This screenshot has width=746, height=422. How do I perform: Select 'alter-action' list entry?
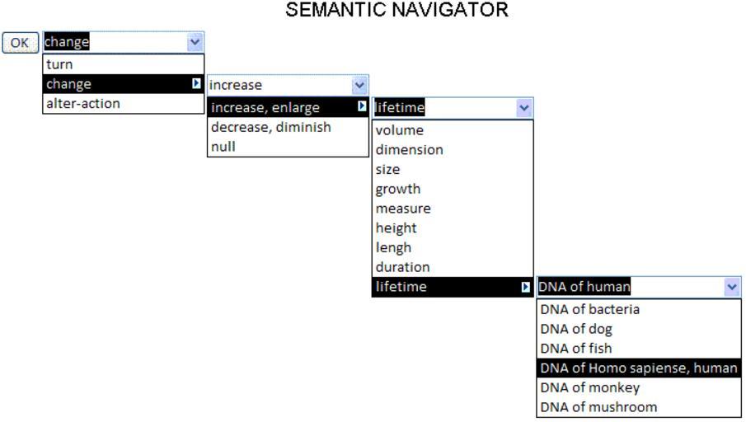123,103
